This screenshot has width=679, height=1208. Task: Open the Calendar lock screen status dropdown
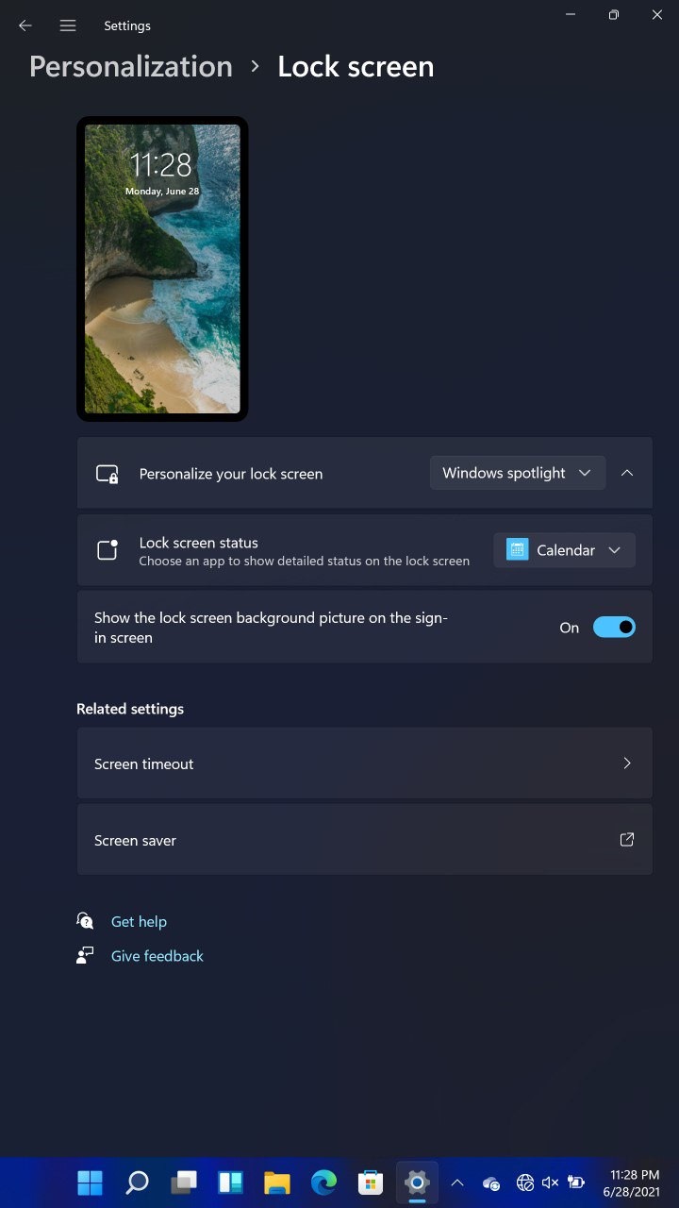tap(564, 550)
